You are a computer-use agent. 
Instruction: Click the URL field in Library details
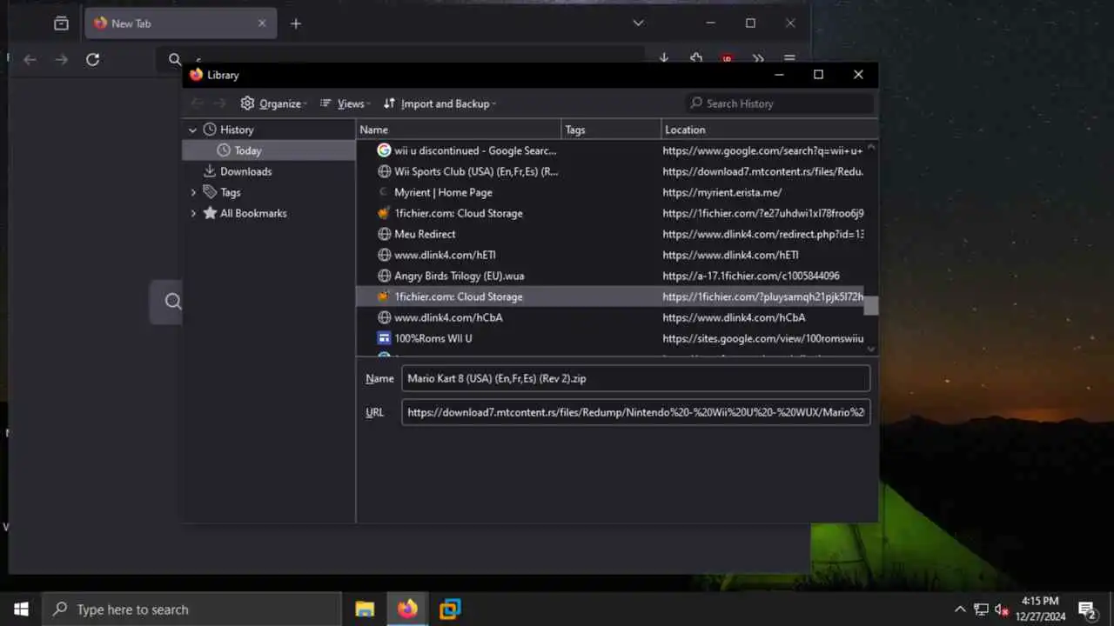pos(636,412)
